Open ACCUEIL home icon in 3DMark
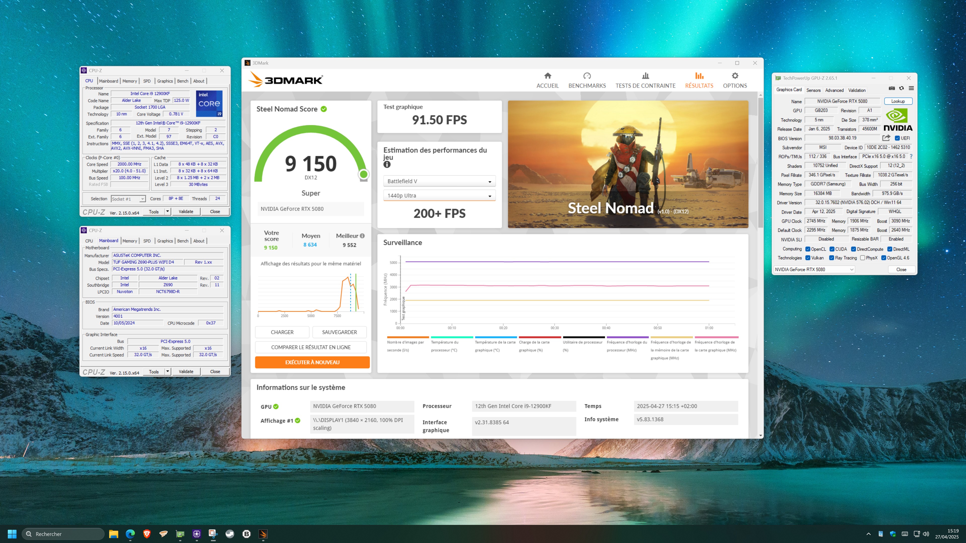Image resolution: width=966 pixels, height=543 pixels. click(x=547, y=76)
